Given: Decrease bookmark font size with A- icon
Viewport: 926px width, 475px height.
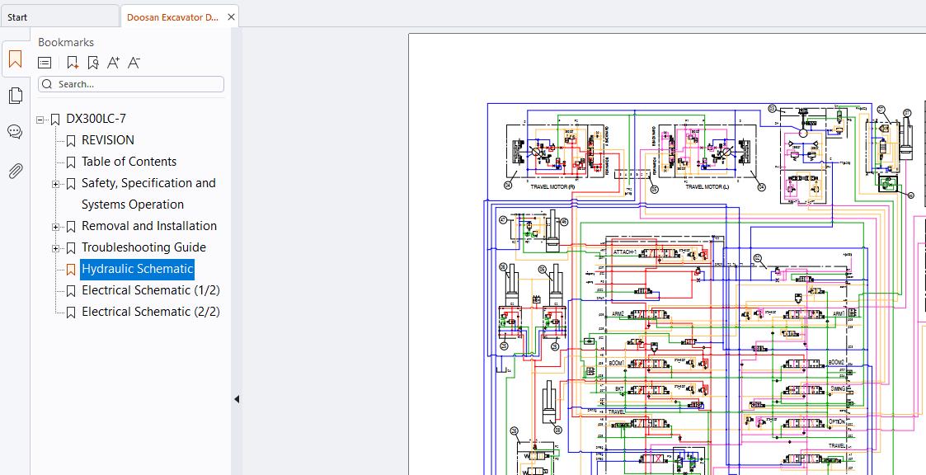Looking at the screenshot, I should click(x=134, y=63).
